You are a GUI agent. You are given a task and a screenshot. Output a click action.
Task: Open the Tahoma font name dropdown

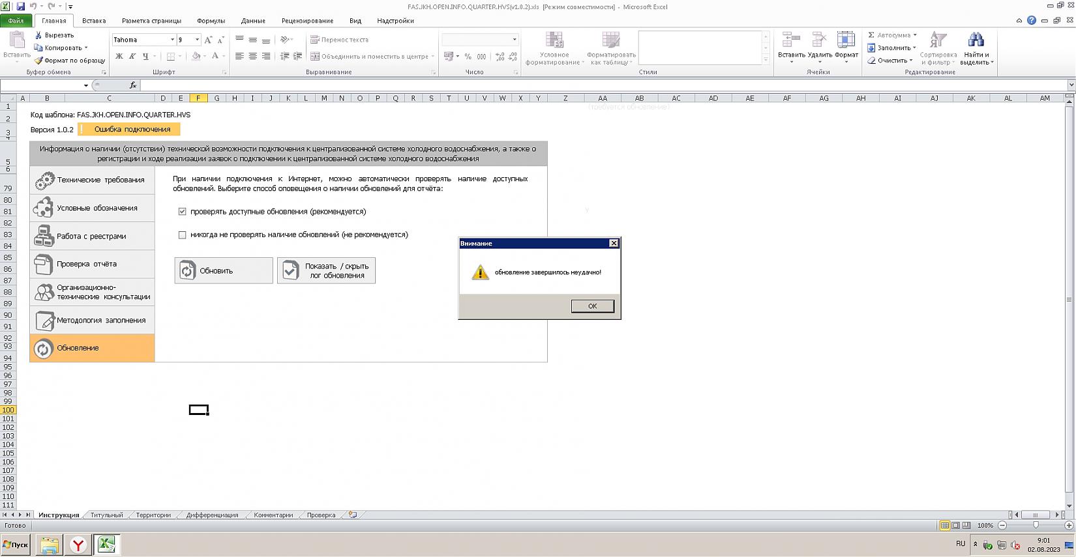click(172, 40)
